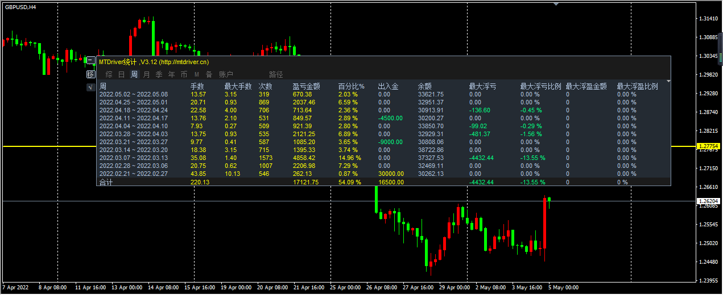
Task: Click the 次数 column header
Action: (265, 87)
